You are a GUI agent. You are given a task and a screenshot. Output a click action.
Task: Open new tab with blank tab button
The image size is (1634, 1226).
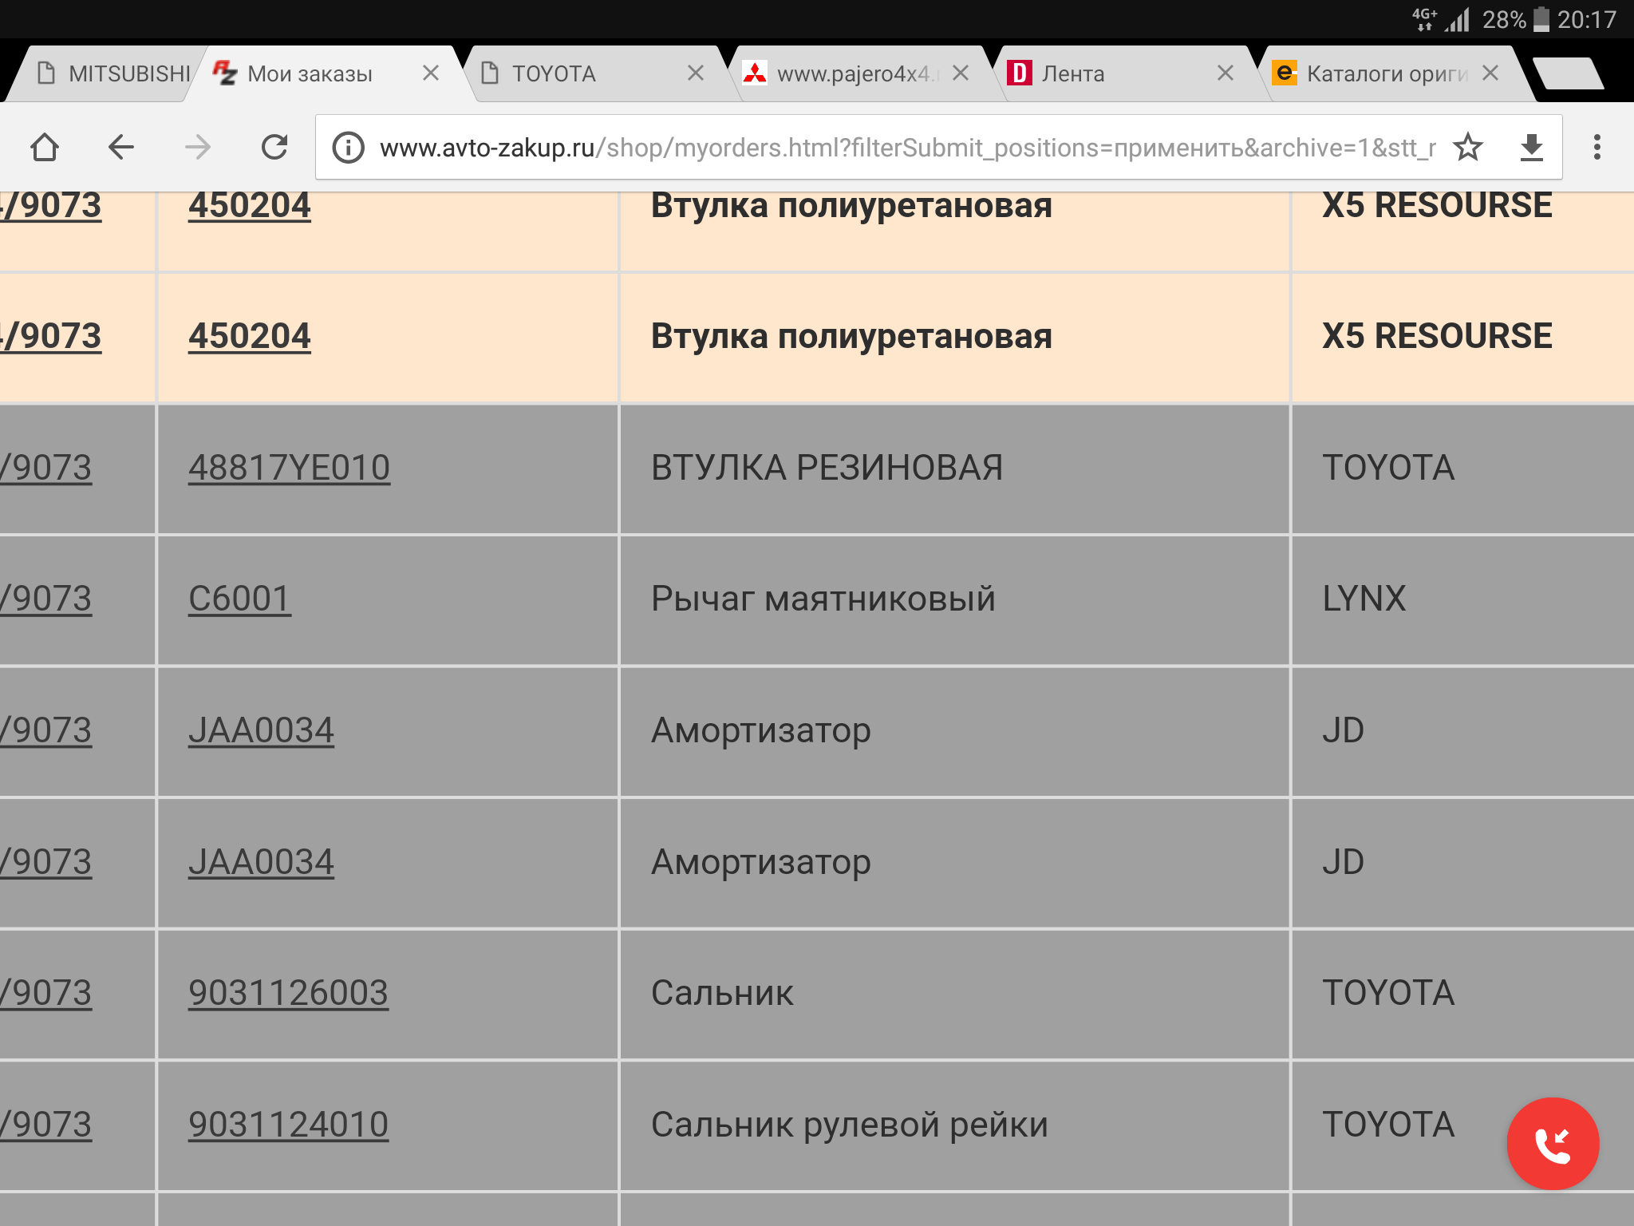coord(1568,73)
